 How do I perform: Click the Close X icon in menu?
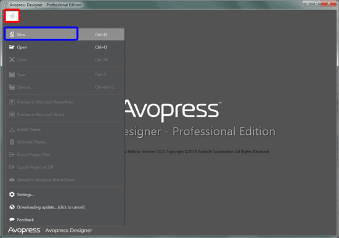(12, 60)
